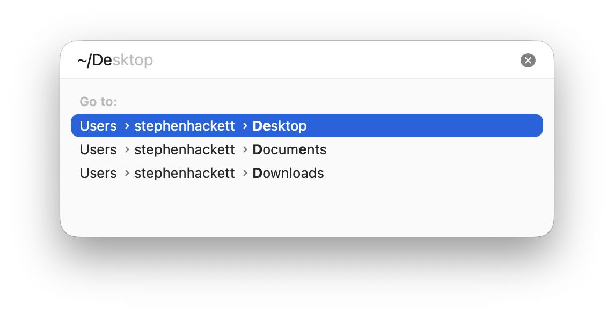This screenshot has height=316, width=614.
Task: Click empty panel area below Downloads row
Action: click(x=306, y=209)
